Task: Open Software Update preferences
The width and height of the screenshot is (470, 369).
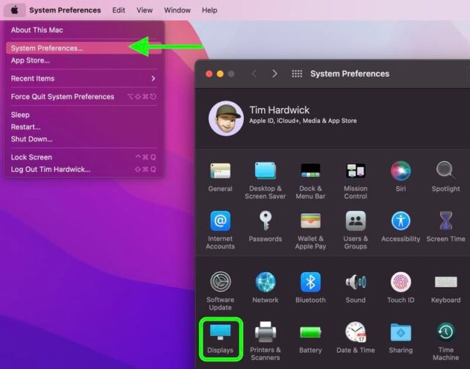Action: (x=220, y=291)
